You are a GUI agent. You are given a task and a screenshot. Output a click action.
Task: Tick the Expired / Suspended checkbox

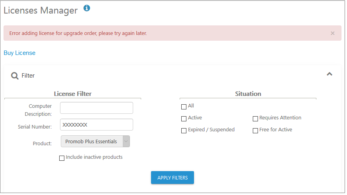click(x=184, y=131)
